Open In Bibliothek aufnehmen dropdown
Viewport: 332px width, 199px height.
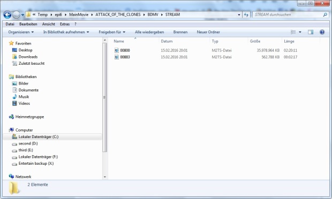pos(66,32)
